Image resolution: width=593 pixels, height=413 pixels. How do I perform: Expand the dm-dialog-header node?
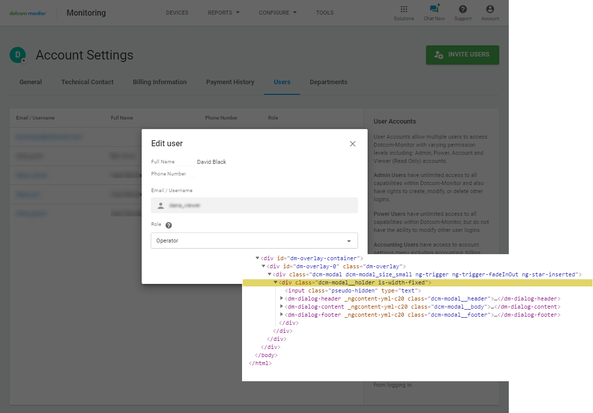(x=282, y=299)
